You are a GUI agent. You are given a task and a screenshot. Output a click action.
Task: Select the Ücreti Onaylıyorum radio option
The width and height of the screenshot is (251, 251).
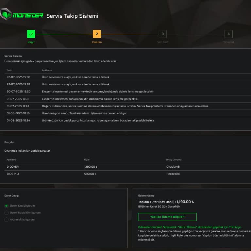(7, 206)
